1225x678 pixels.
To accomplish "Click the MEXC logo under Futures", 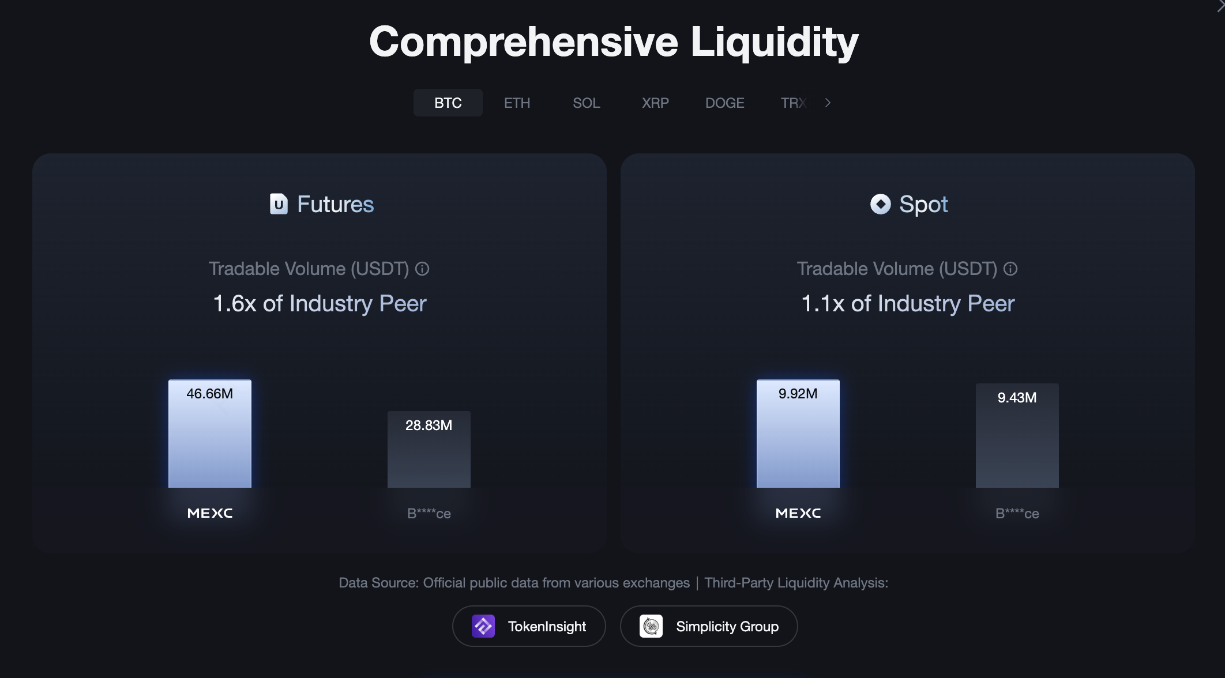I will pos(210,513).
